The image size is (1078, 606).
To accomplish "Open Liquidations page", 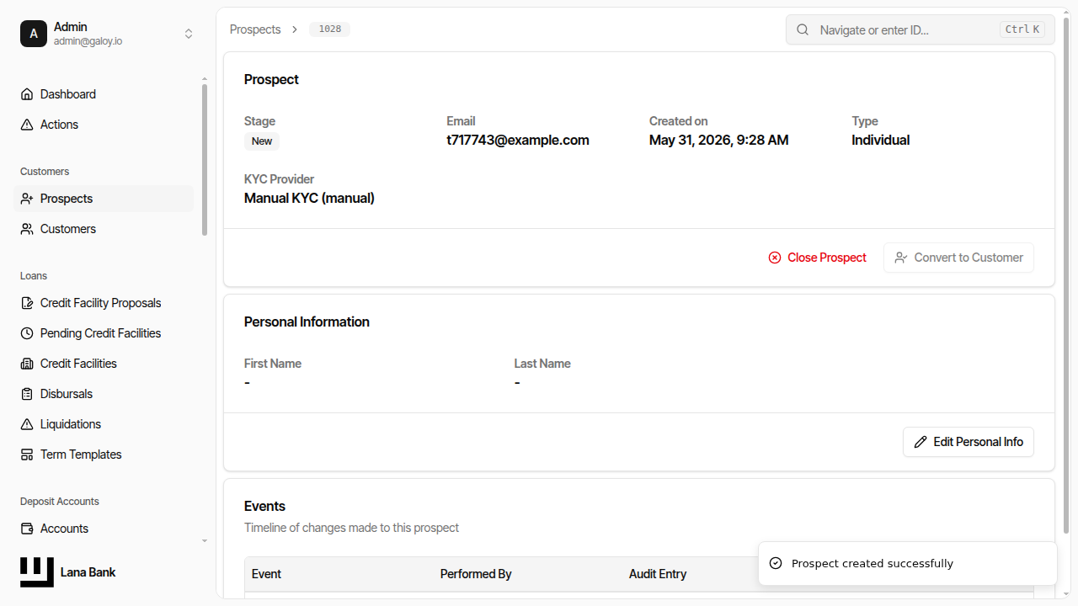I will [104, 424].
